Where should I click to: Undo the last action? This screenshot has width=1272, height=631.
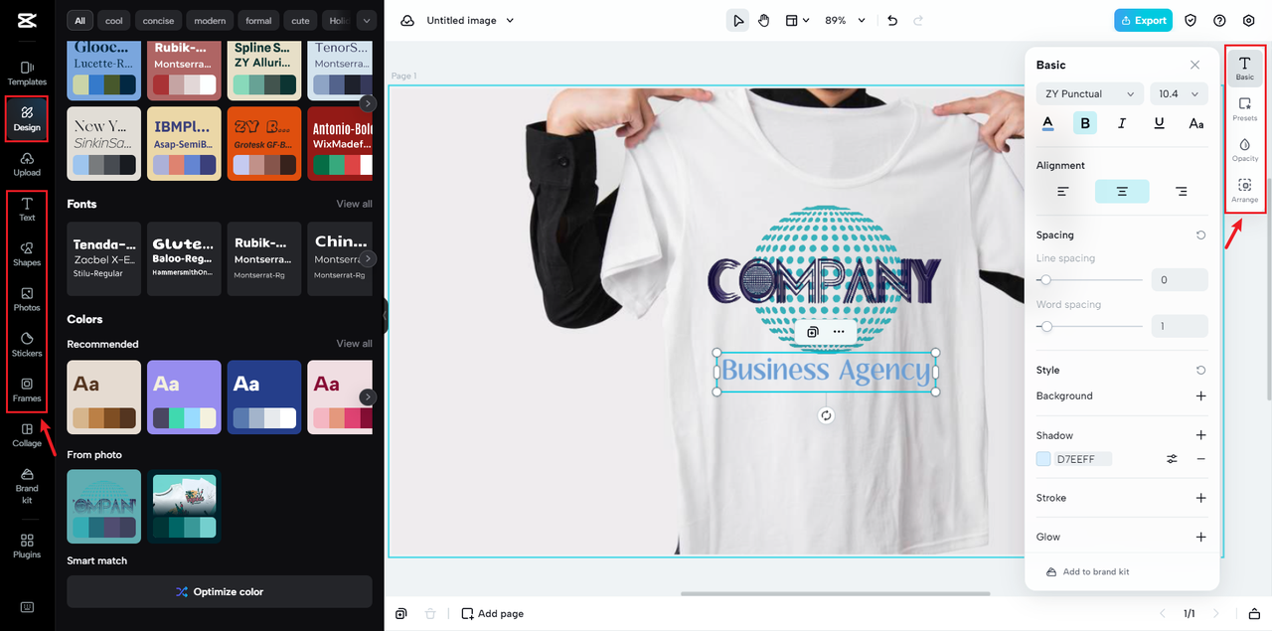coord(892,20)
